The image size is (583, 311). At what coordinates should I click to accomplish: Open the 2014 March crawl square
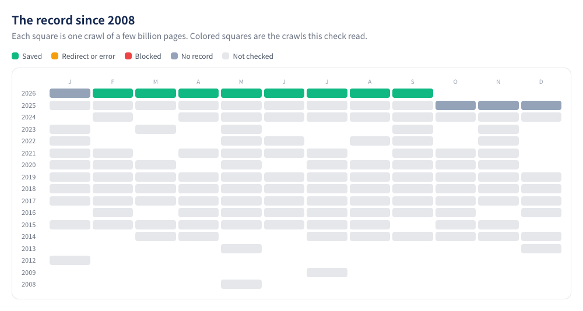click(x=156, y=236)
